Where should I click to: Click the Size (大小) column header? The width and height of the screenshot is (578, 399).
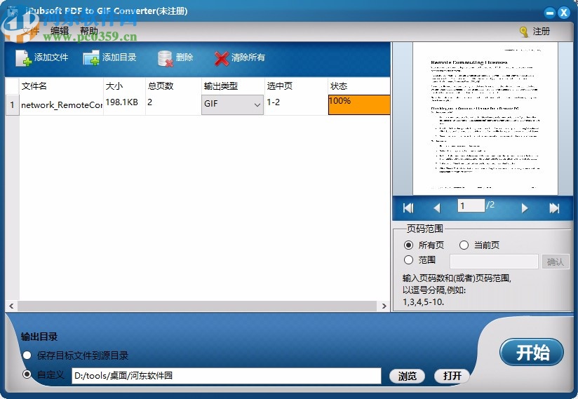pos(124,86)
